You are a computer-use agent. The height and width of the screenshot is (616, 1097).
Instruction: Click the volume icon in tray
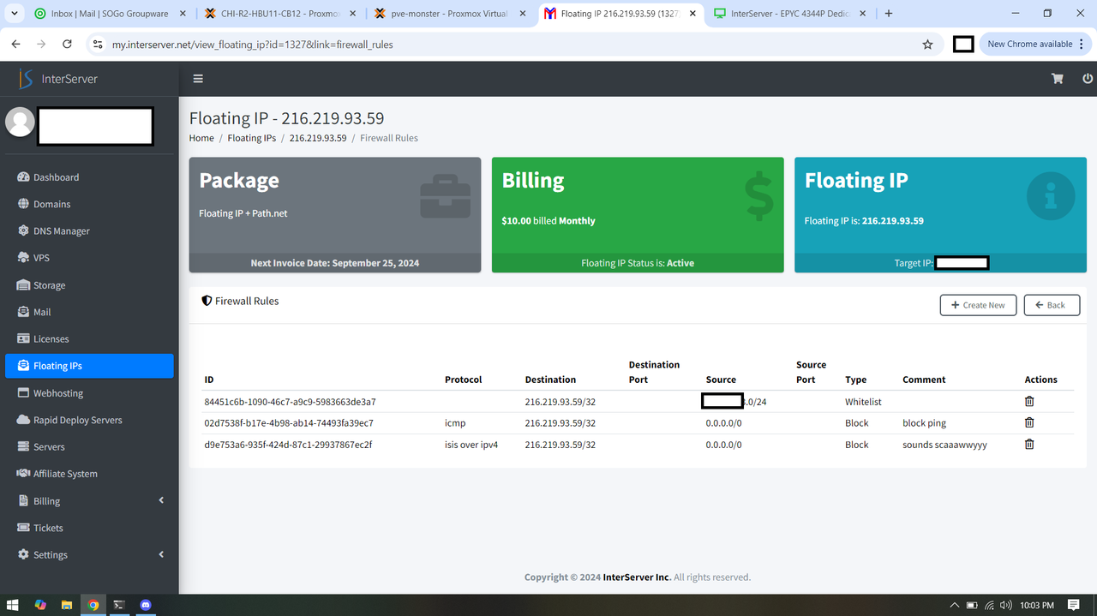coord(1005,605)
